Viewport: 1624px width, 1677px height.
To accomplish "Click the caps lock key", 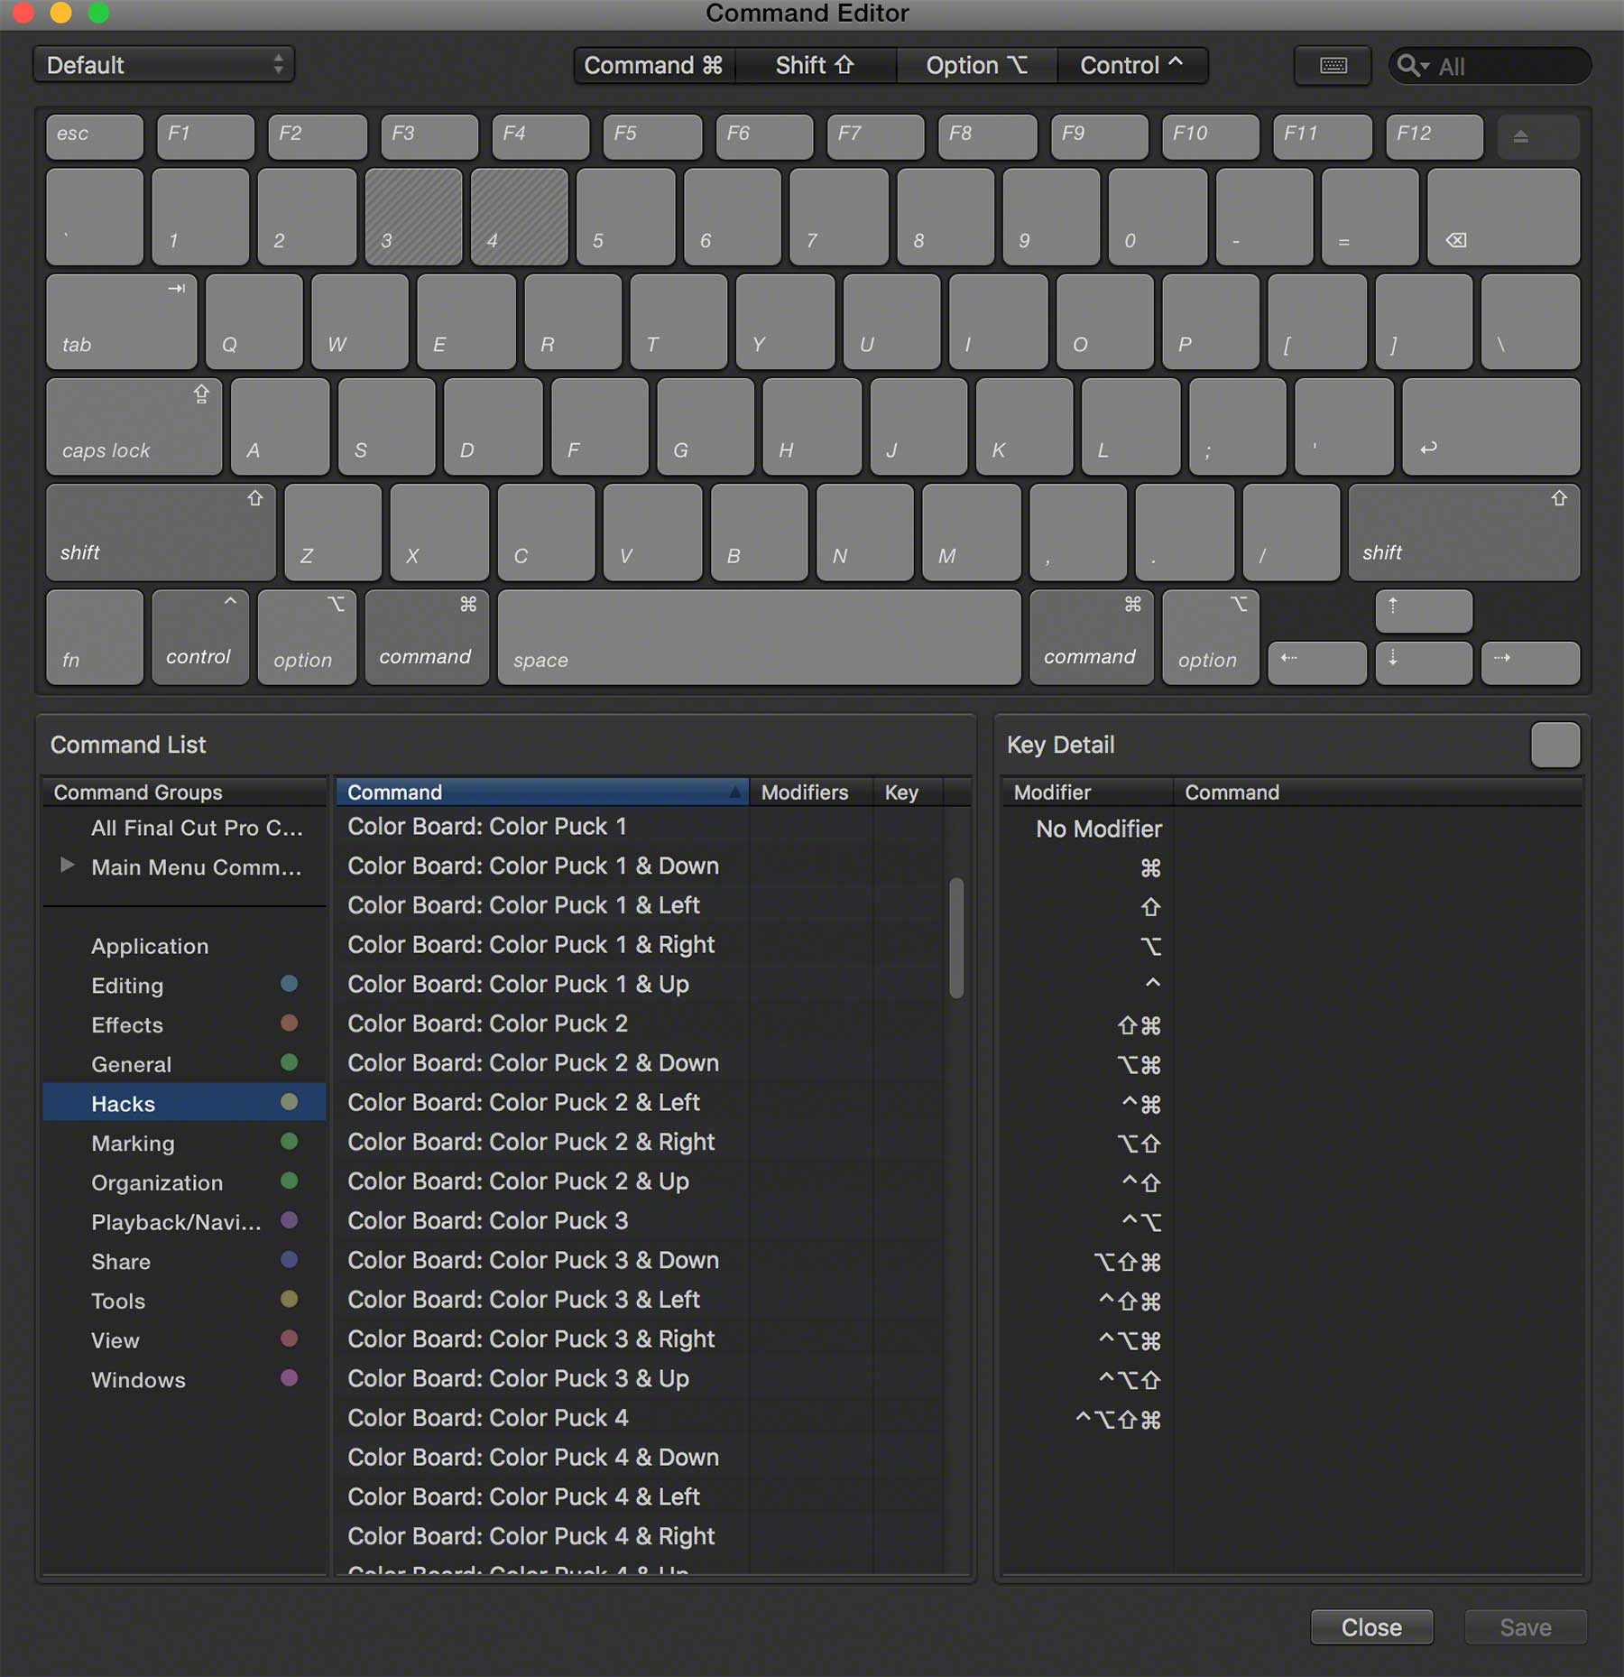I will [134, 427].
